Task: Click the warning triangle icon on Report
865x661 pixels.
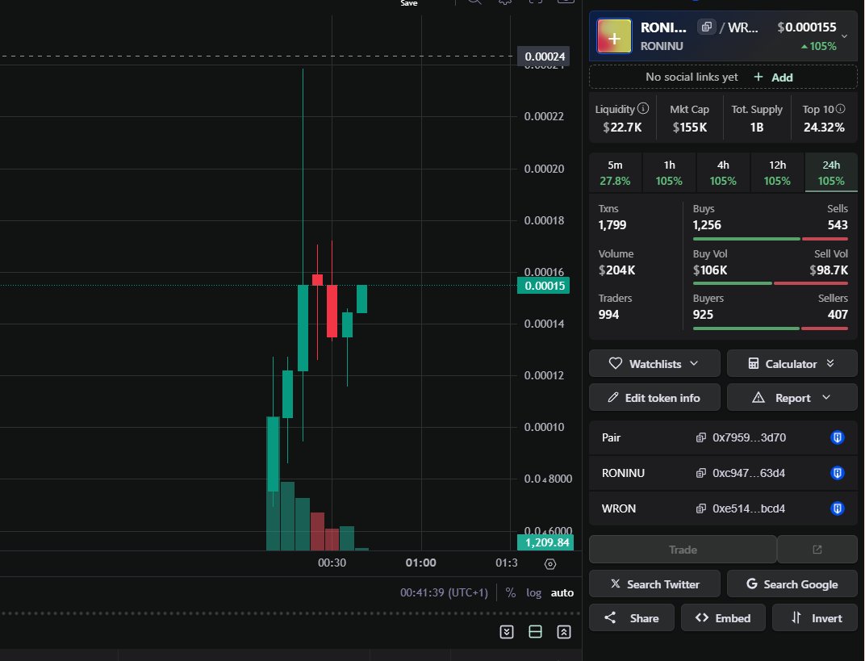Action: tap(758, 398)
